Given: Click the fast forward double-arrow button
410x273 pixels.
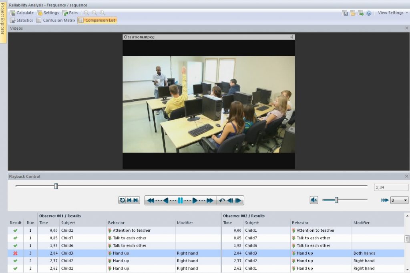Looking at the screenshot, I should coord(210,201).
